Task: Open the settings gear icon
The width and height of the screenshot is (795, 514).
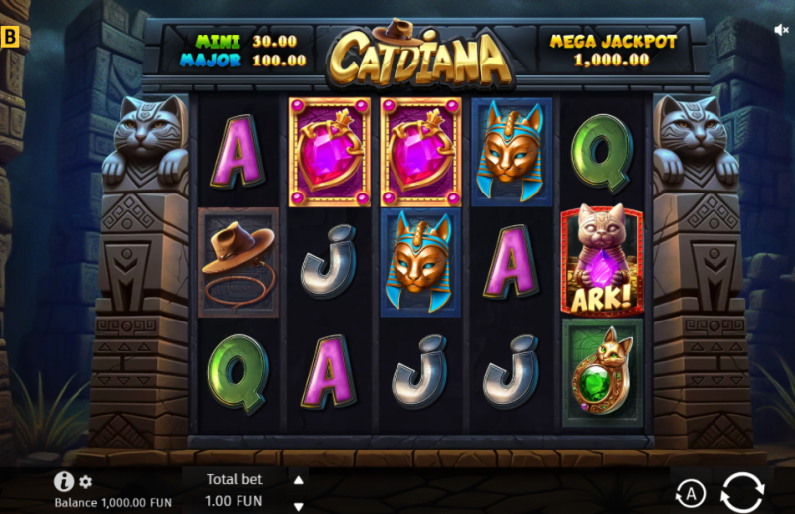Action: click(86, 482)
